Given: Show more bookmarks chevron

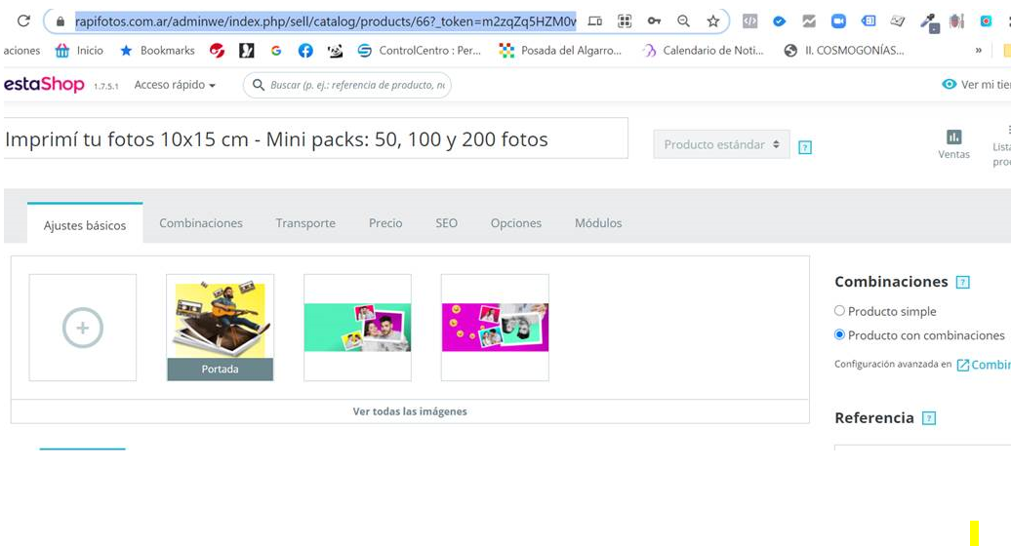Looking at the screenshot, I should (978, 51).
